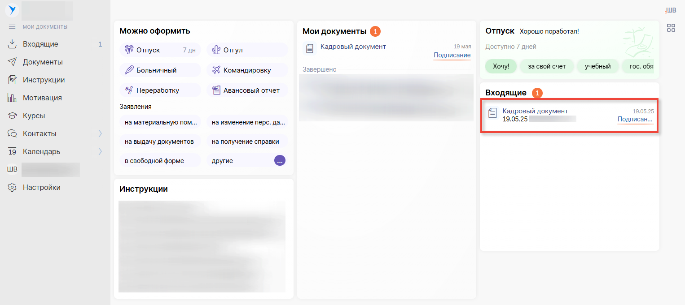Open the app logo at top left
The width and height of the screenshot is (685, 305).
(x=12, y=10)
